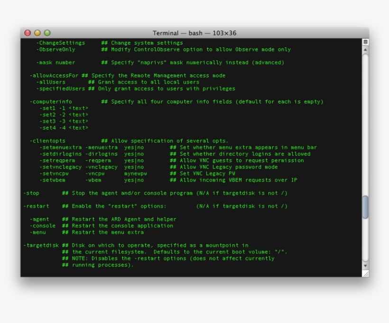Click the '-mask number' line

tap(56, 63)
